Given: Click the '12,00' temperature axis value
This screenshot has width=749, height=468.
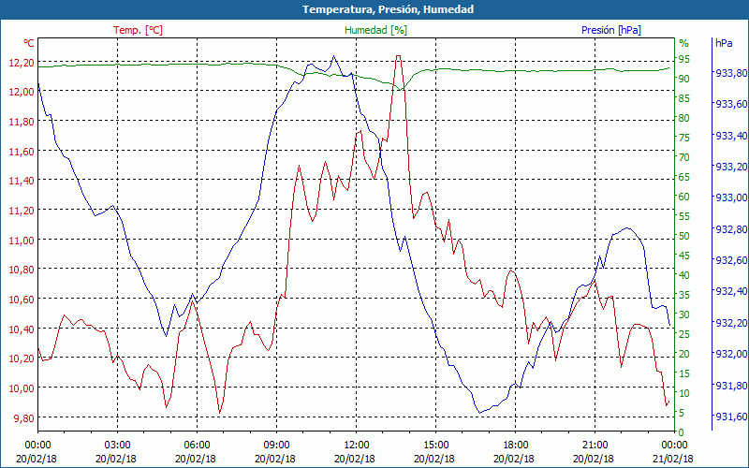Looking at the screenshot, I should coord(22,92).
